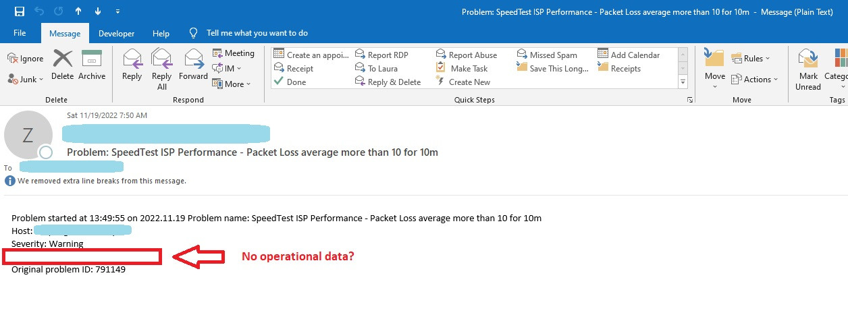Click the Original problem ID: 791149 text
This screenshot has height=321, width=848.
(69, 269)
